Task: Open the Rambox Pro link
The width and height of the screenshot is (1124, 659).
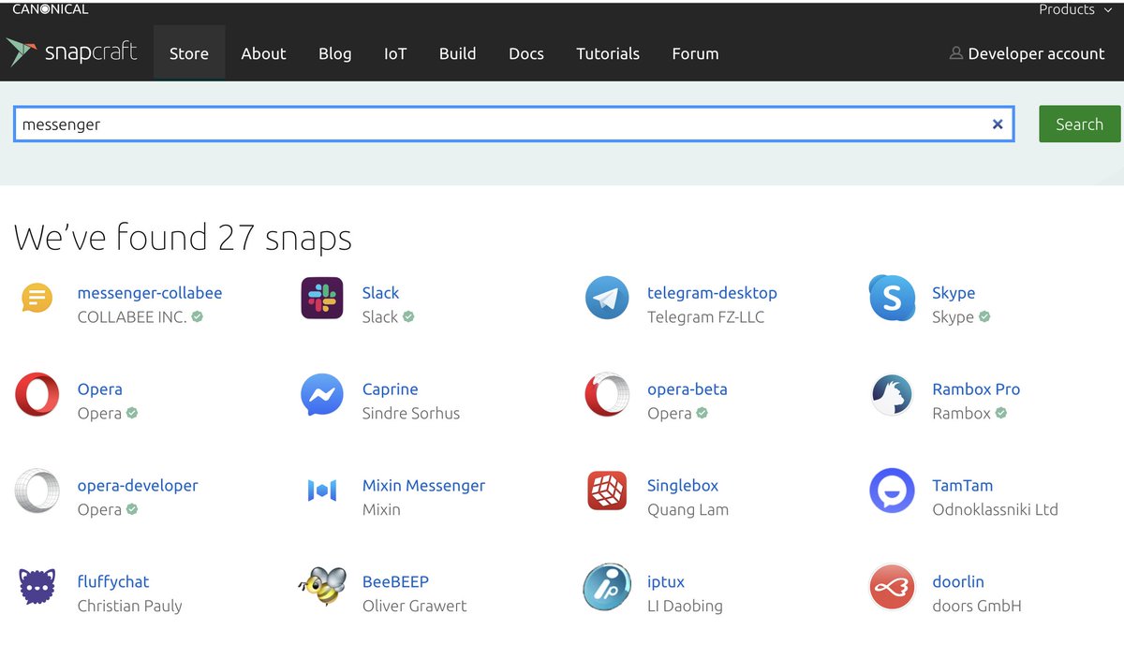Action: tap(976, 389)
